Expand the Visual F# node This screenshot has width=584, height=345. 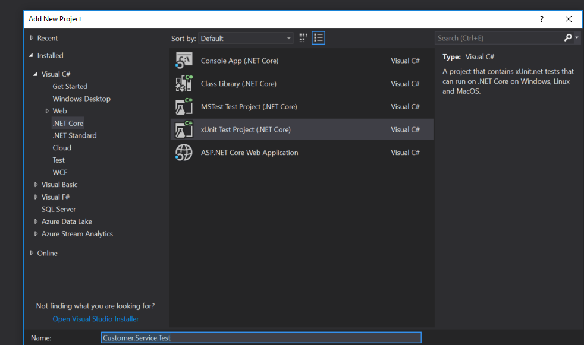click(x=36, y=197)
